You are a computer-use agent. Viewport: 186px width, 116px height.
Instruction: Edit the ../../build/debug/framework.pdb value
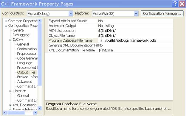pyautogui.click(x=127, y=40)
